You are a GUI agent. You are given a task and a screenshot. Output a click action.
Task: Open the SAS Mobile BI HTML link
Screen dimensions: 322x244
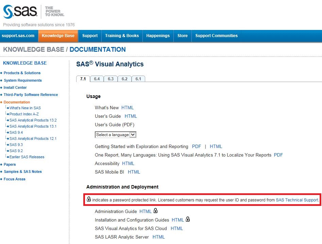(134, 172)
